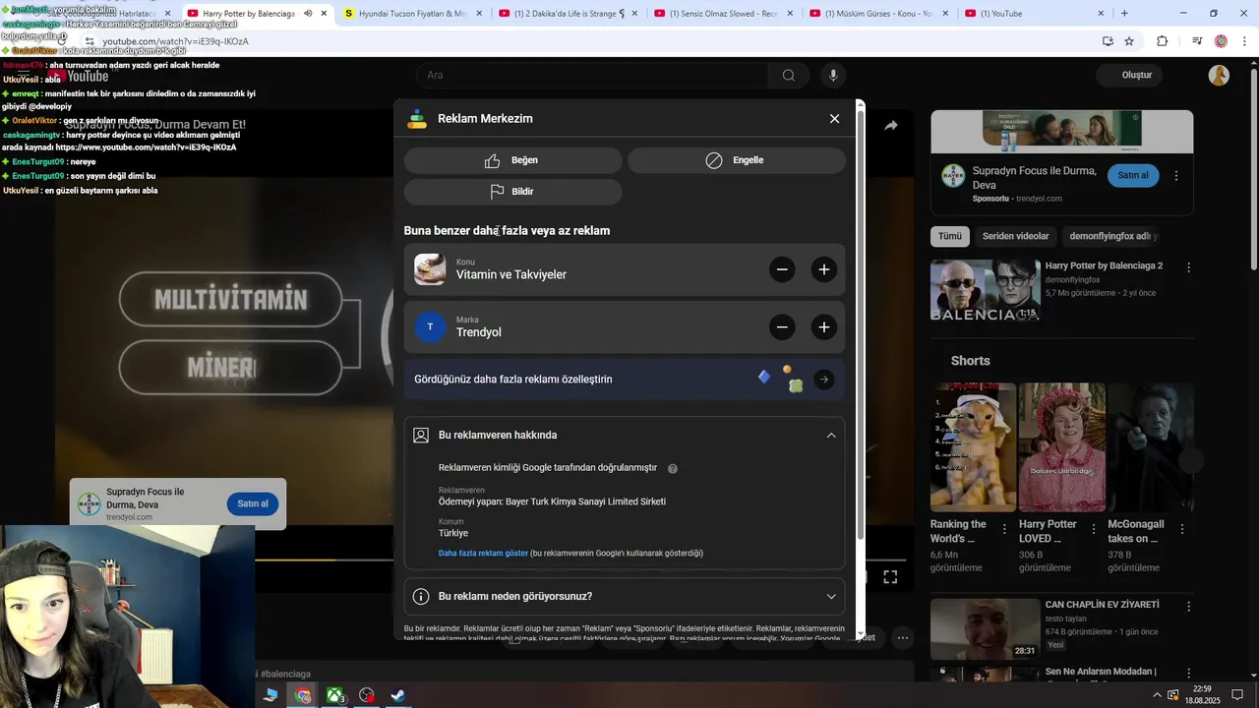Open menu for Sen Ne Anlarsın Modadan video
1259x708 pixels.
pyautogui.click(x=1188, y=674)
